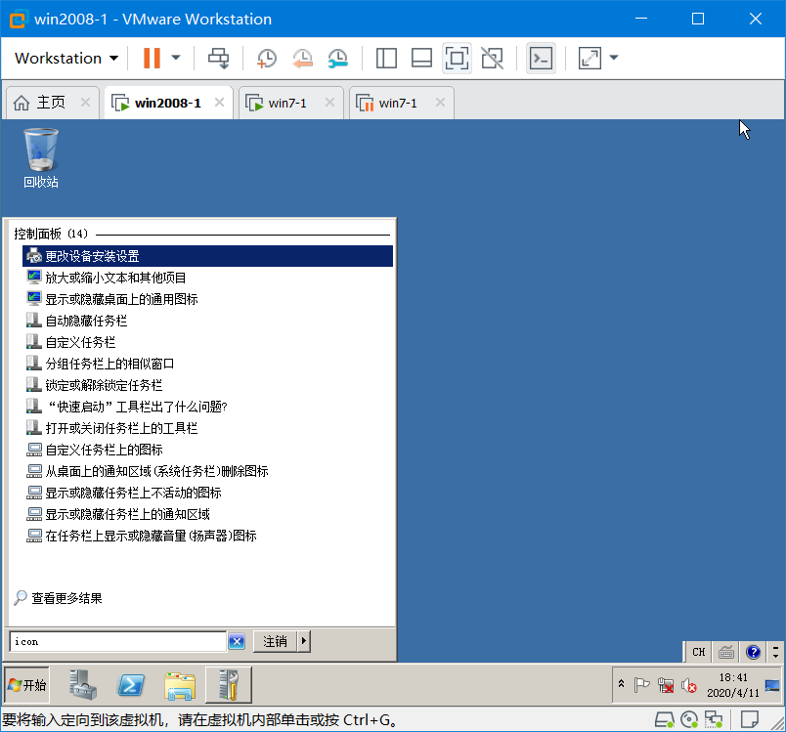Click the Action Center flag tray icon
The width and height of the screenshot is (786, 732).
click(x=641, y=685)
